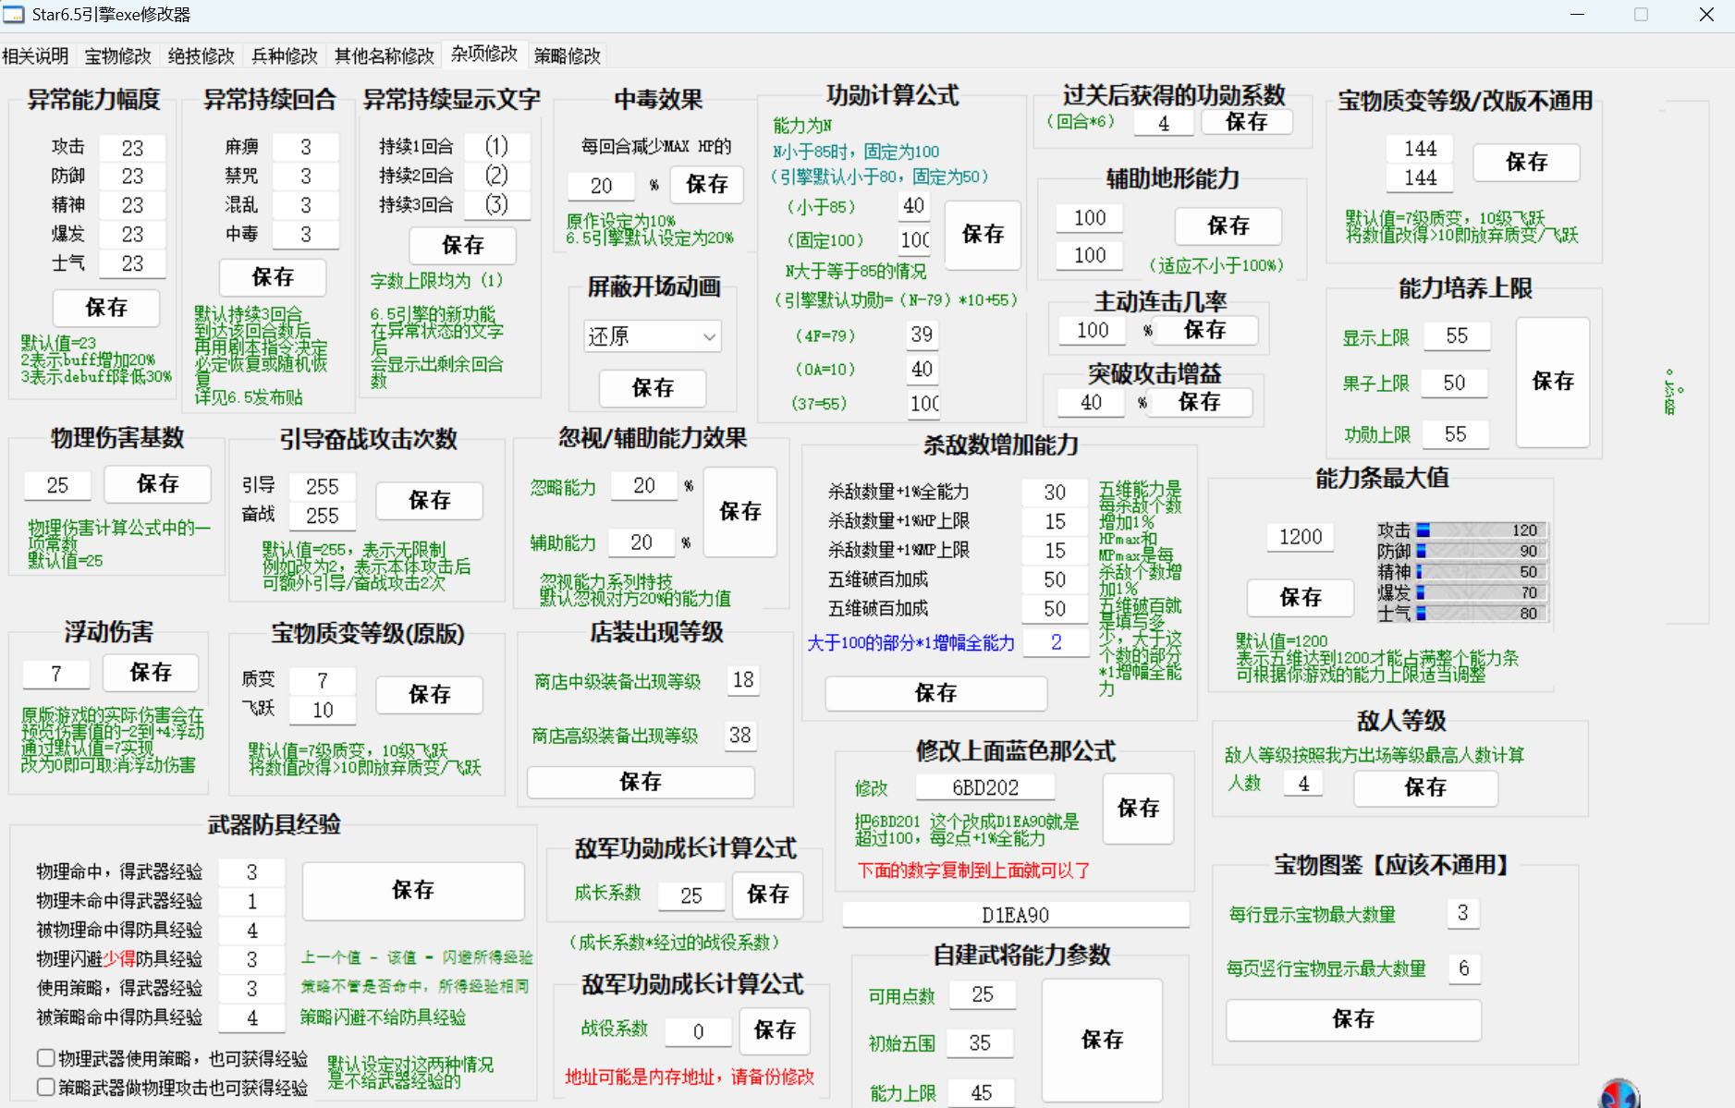Click the Star6.5 app icon in title bar
Image resolution: width=1735 pixels, height=1108 pixels.
point(14,15)
